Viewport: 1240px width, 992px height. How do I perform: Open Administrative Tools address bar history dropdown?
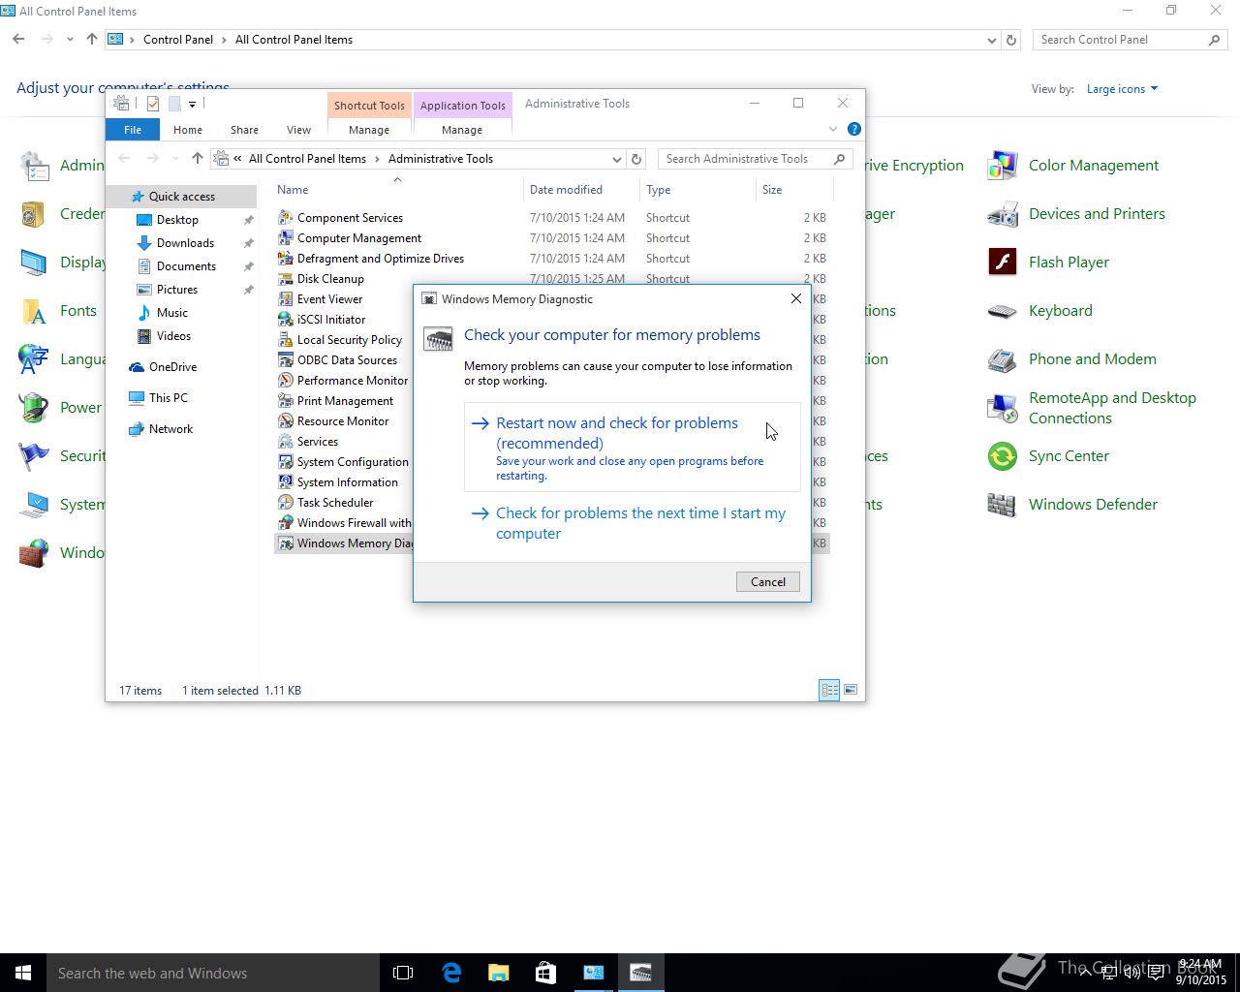tap(616, 159)
